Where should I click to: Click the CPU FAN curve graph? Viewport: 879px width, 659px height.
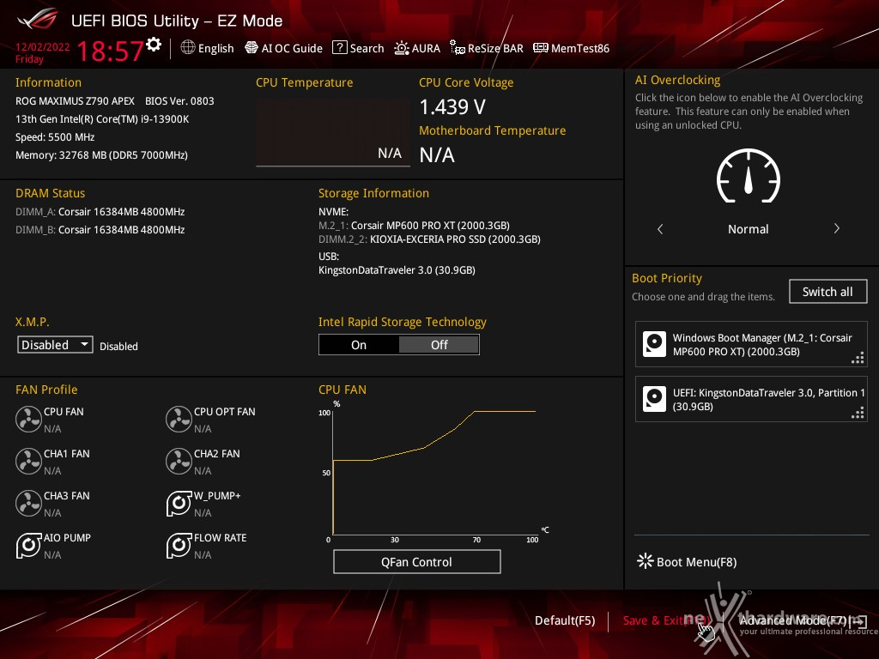pos(434,471)
